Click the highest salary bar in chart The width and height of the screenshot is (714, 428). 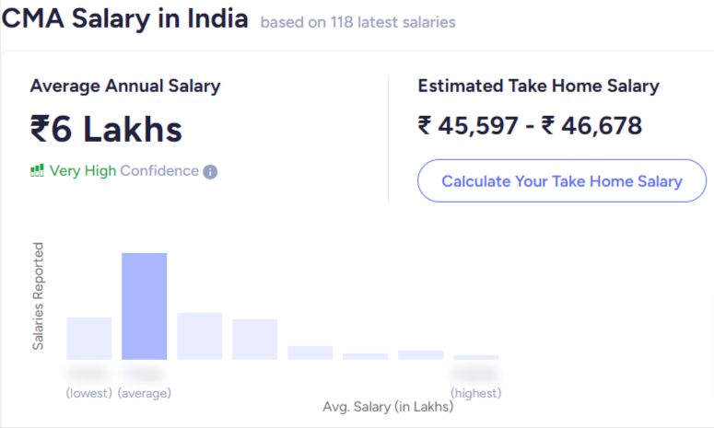pos(476,356)
